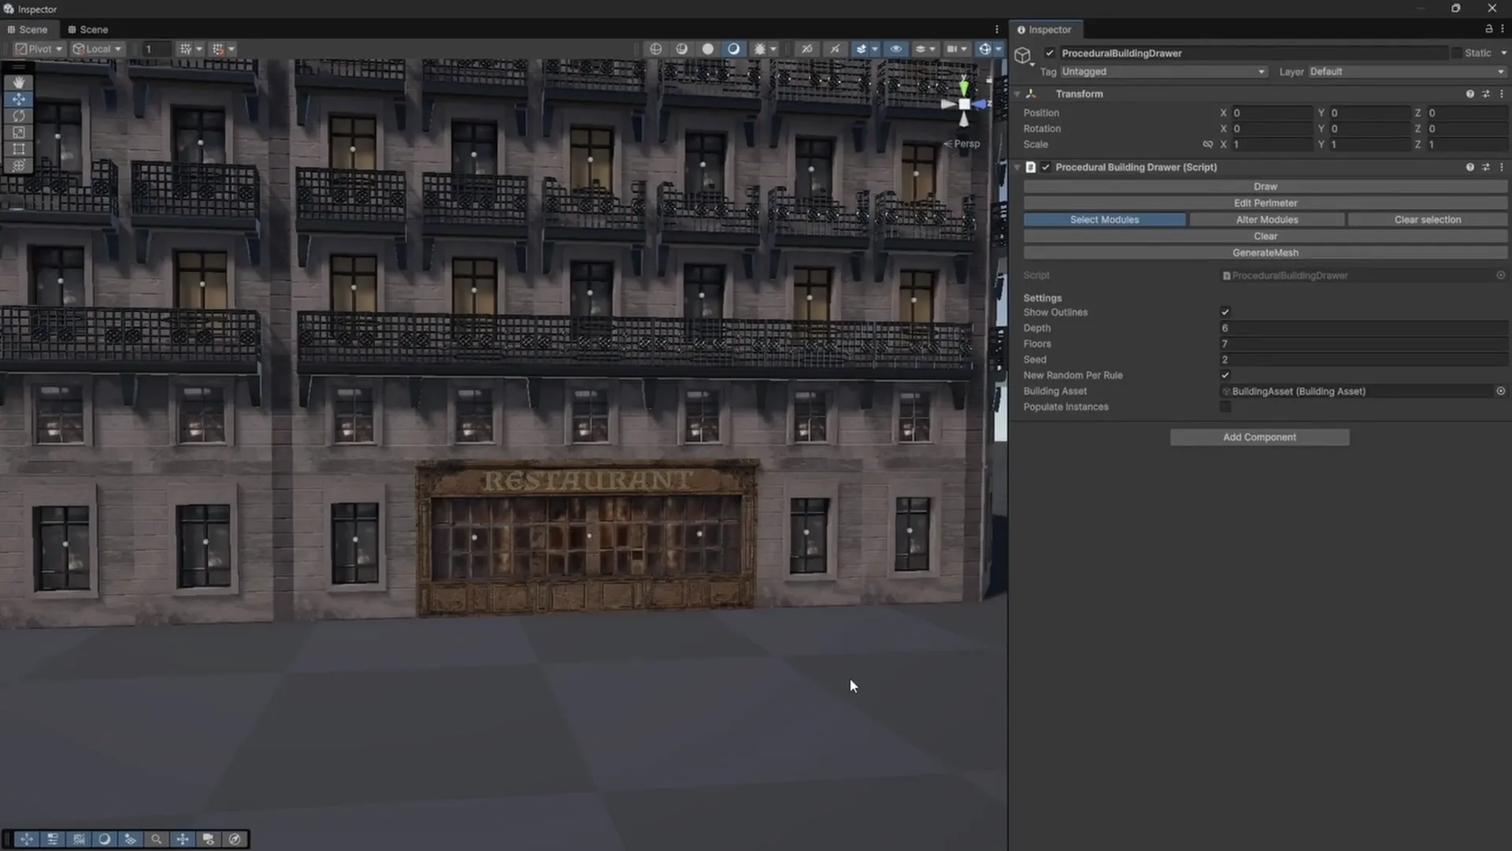Toggle scene visibility eye icon

point(895,49)
